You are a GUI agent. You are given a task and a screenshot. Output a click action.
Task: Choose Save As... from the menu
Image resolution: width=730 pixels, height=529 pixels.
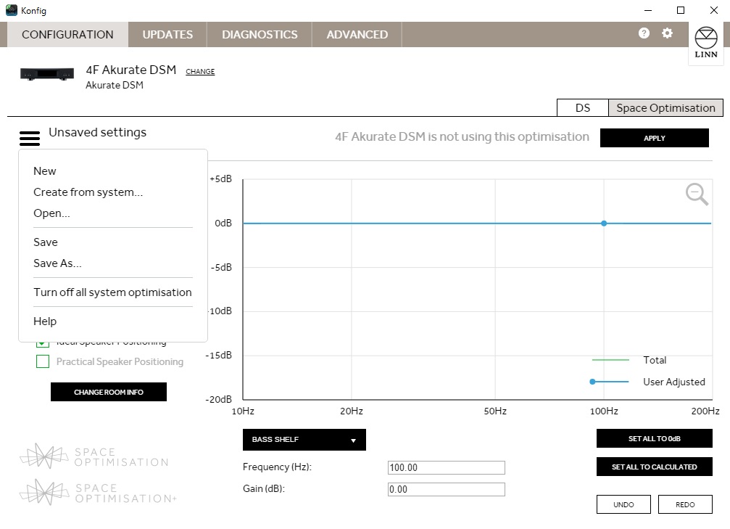coord(57,263)
